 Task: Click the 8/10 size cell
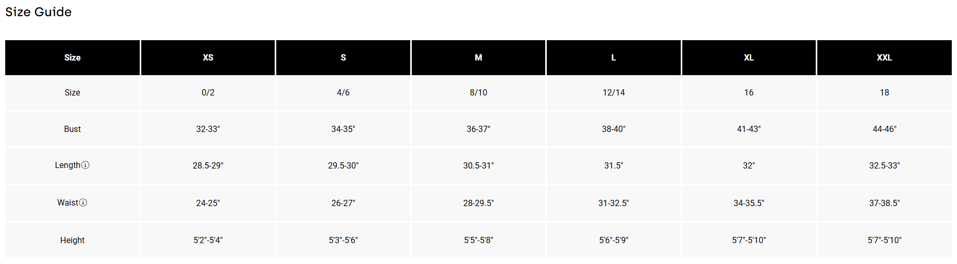478,93
